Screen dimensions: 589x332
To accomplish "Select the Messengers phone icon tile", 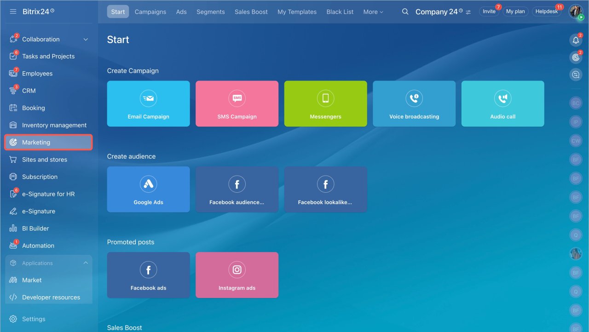I will (325, 98).
